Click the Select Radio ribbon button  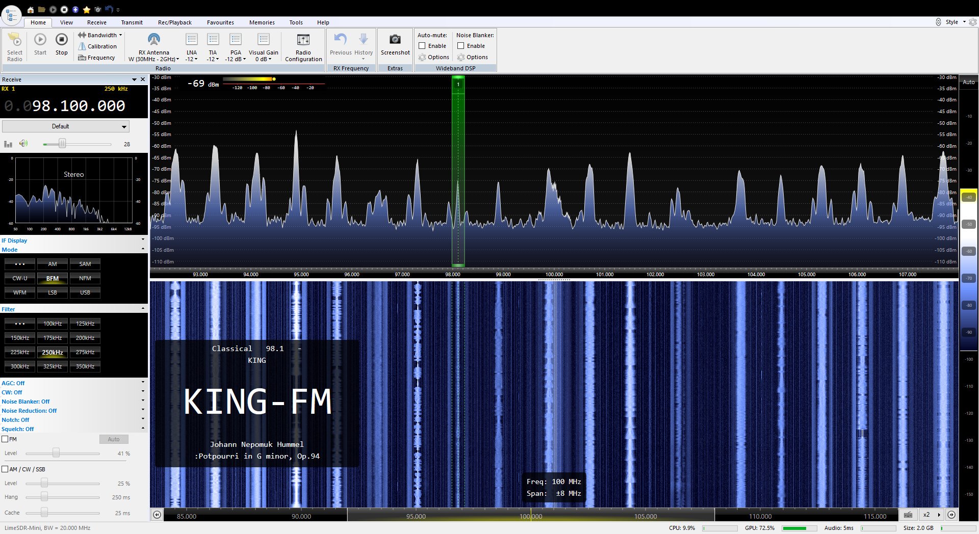(x=15, y=47)
